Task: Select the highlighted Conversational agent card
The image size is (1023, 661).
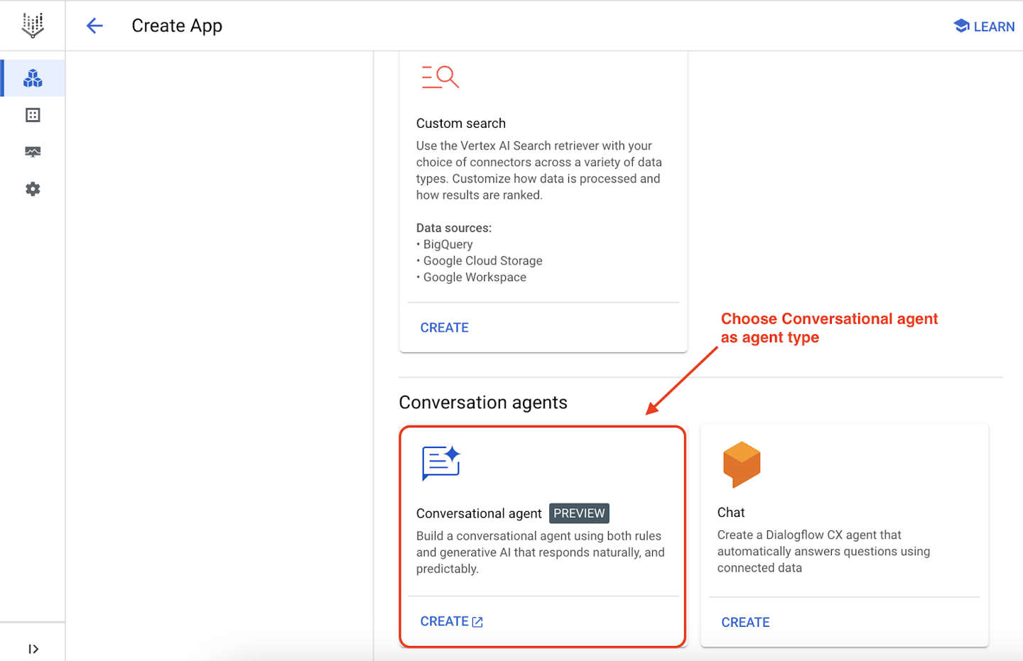Action: (x=542, y=535)
